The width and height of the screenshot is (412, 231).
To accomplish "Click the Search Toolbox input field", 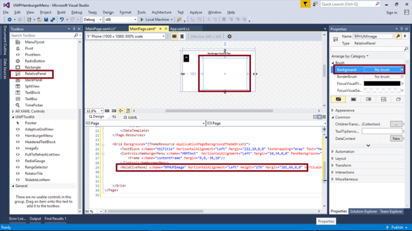I will click(42, 35).
